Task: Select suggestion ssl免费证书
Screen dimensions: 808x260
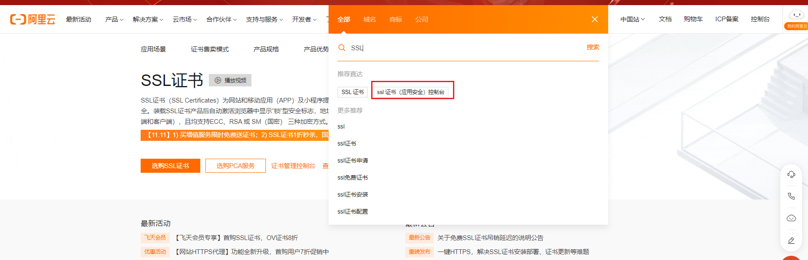Action: [x=353, y=177]
